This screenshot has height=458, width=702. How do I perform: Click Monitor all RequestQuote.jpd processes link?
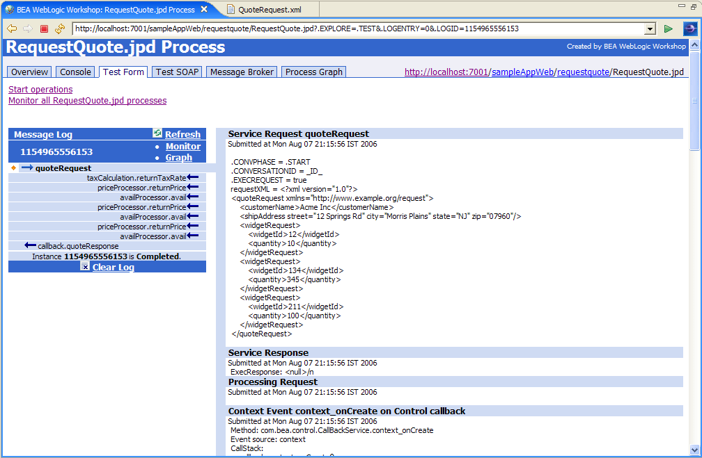pos(87,101)
